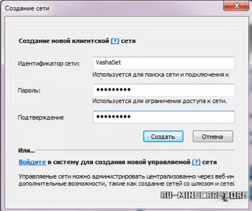Open the help (?) link after клиентской
Image resolution: width=252 pixels, height=211 pixels.
coord(115,41)
